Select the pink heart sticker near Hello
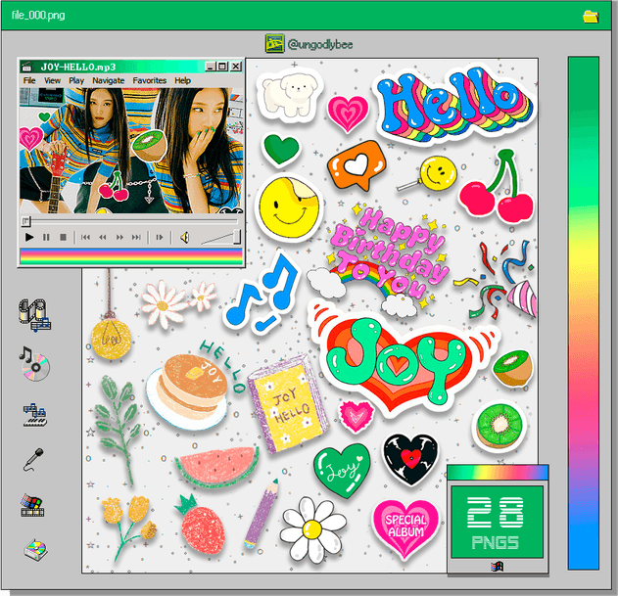618x596 pixels. pos(348,114)
